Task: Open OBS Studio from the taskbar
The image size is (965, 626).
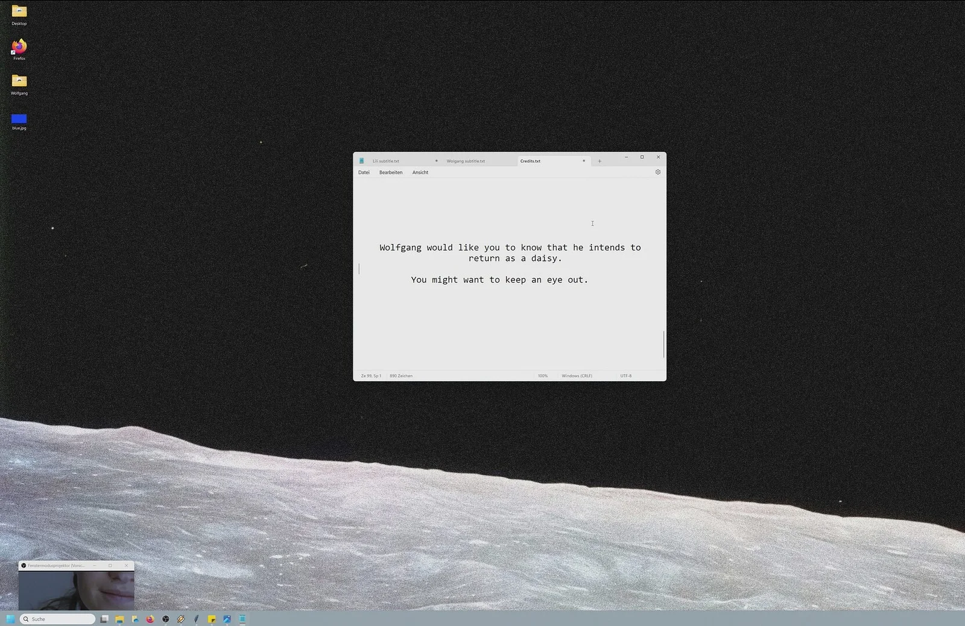Action: (x=166, y=619)
